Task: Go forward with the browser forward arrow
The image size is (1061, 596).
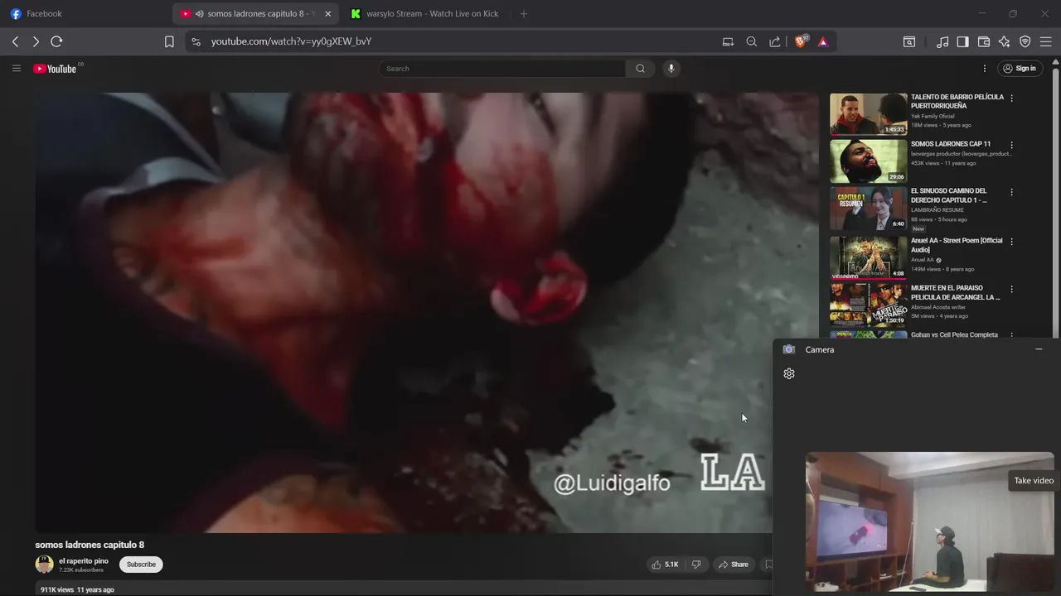Action: (x=36, y=41)
